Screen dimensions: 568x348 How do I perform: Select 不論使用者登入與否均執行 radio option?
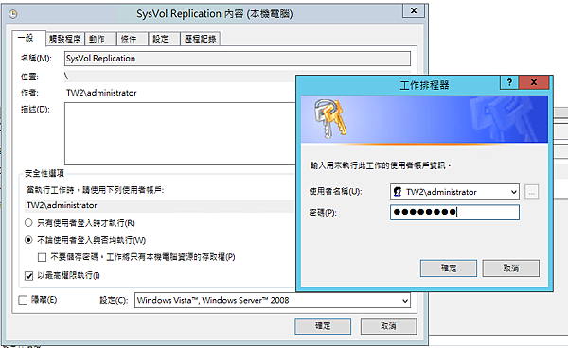coord(28,240)
